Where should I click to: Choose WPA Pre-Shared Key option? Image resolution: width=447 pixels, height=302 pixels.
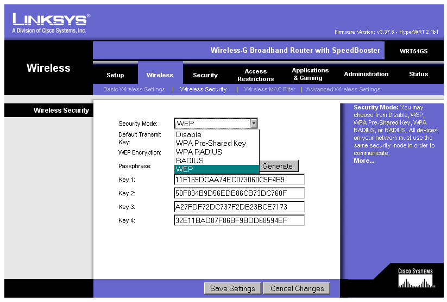(x=216, y=143)
